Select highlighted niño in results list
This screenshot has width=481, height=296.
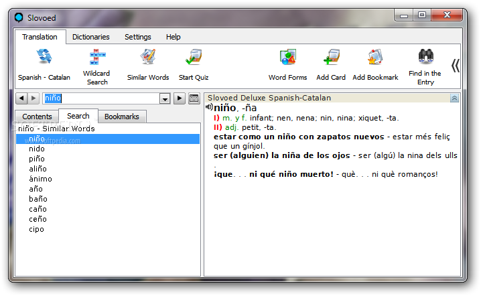108,139
